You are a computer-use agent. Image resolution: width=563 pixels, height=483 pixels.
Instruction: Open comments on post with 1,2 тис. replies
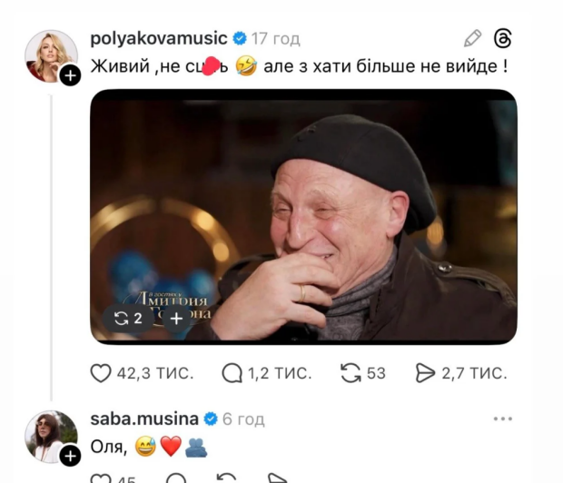click(232, 373)
